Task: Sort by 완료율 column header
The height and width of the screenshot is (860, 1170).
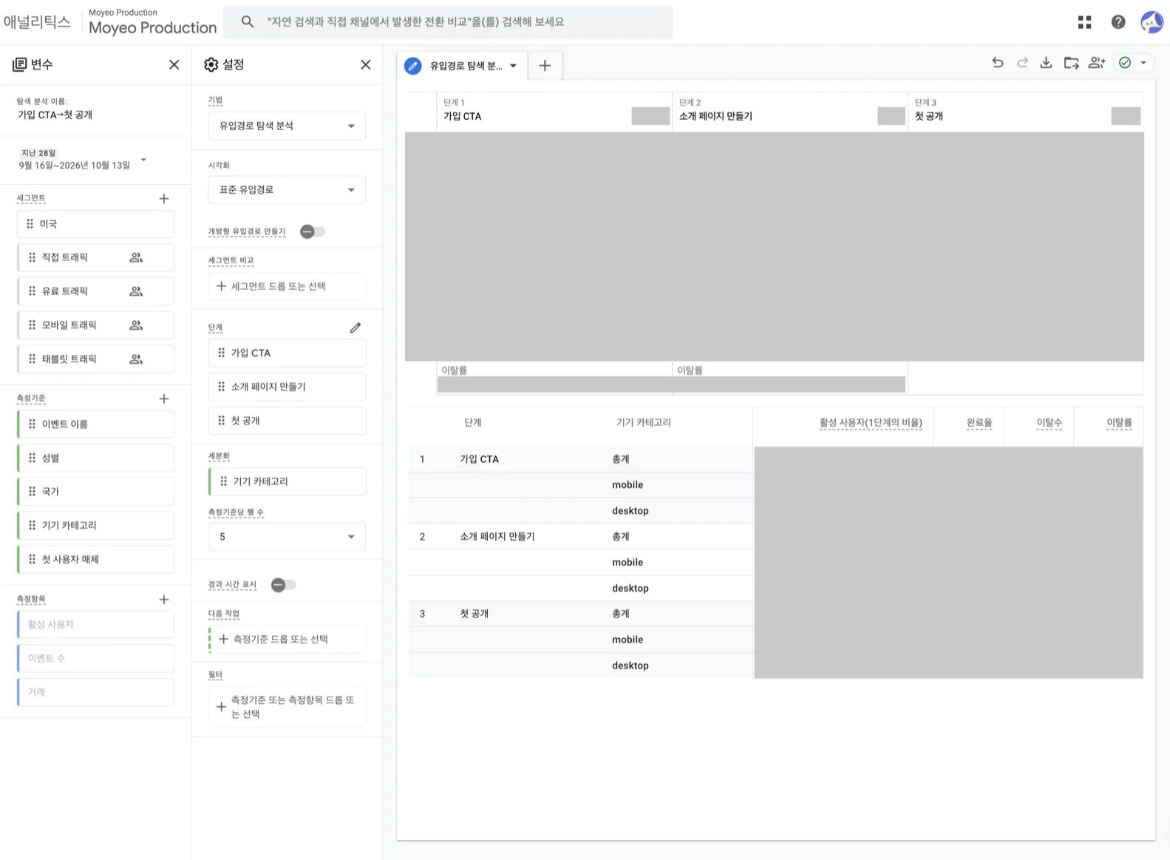Action: click(x=979, y=423)
